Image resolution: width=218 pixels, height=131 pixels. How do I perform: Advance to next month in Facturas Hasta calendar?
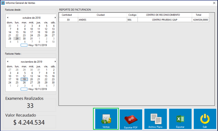(55, 62)
